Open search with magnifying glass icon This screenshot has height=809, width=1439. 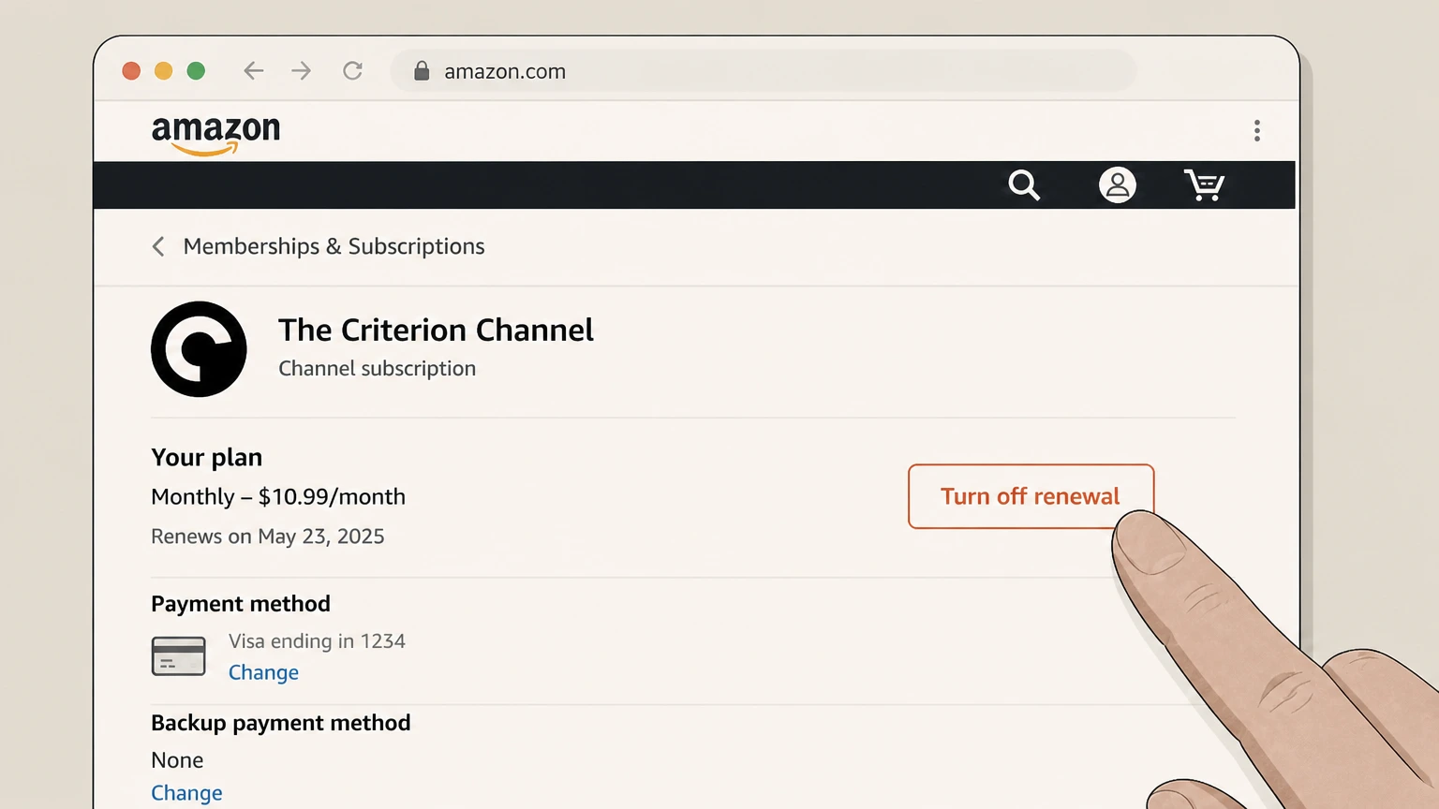tap(1024, 185)
